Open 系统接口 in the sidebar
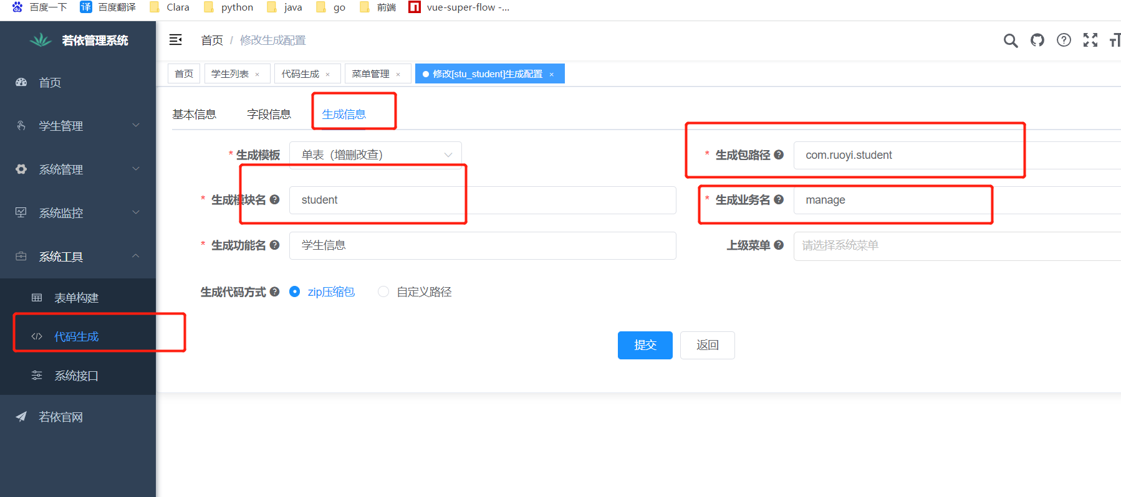This screenshot has height=497, width=1121. [78, 376]
